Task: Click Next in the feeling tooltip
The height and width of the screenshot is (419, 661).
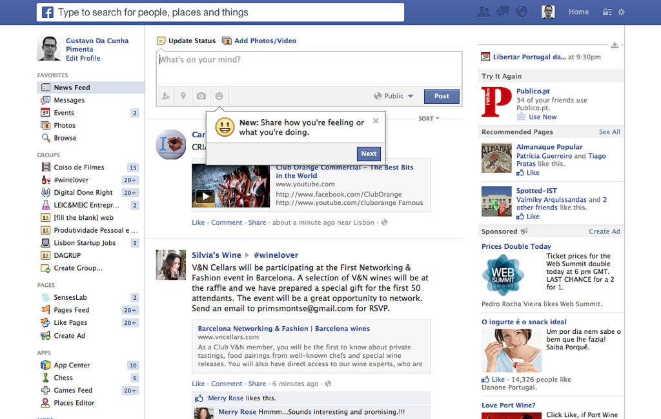Action: point(369,153)
